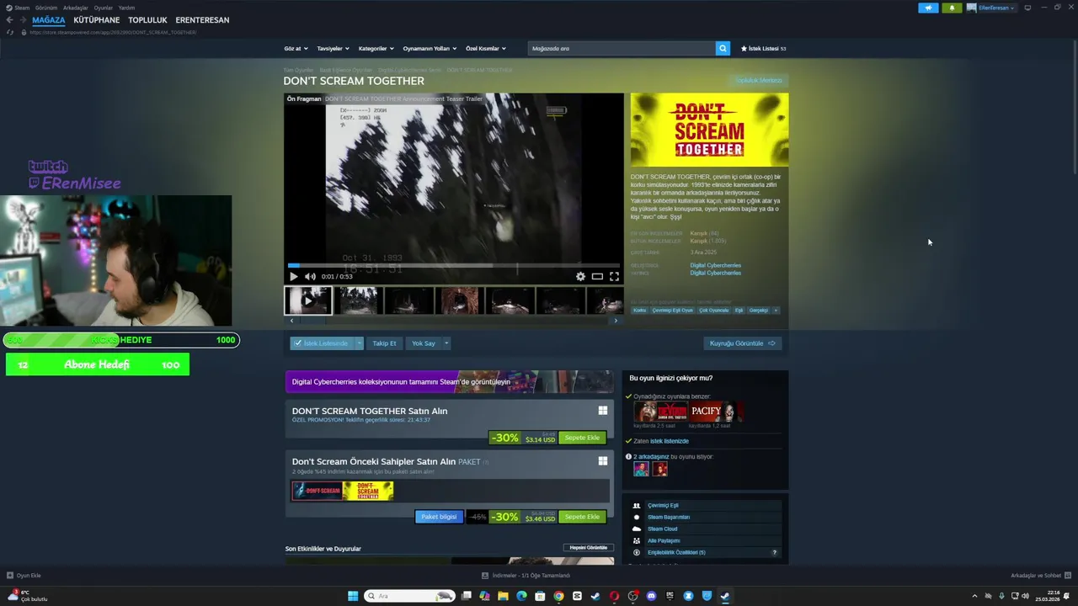The height and width of the screenshot is (606, 1078).
Task: Open File Explorer from taskbar
Action: point(503,596)
